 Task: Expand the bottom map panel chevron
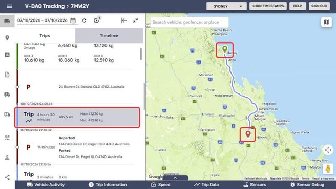175,178
